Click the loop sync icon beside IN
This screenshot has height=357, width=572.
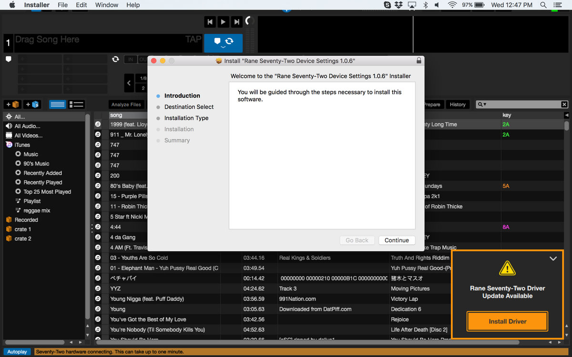[115, 59]
